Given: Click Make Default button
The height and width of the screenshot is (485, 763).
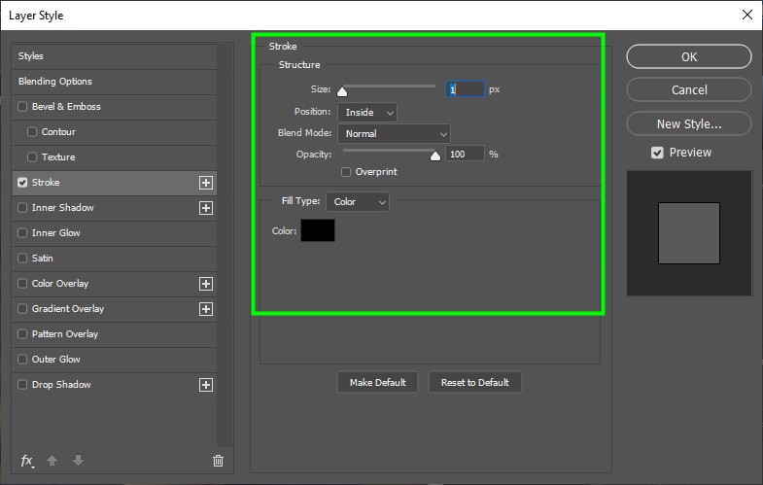Looking at the screenshot, I should (377, 382).
